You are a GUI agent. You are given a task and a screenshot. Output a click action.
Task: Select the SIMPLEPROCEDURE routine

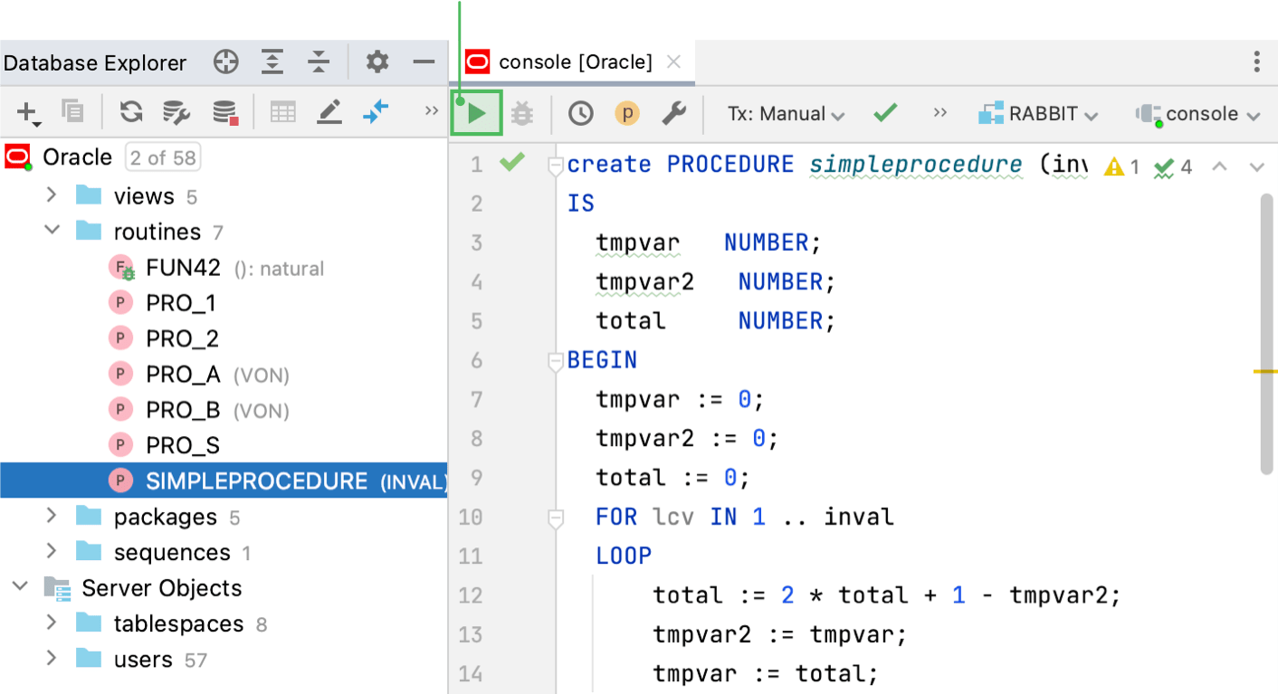[x=224, y=480]
